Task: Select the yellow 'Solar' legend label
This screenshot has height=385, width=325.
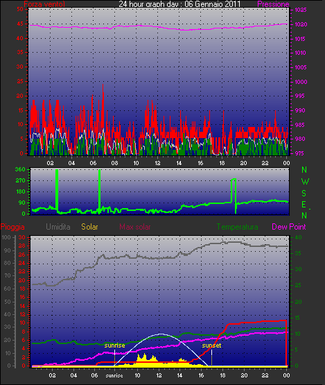Action: tap(89, 227)
